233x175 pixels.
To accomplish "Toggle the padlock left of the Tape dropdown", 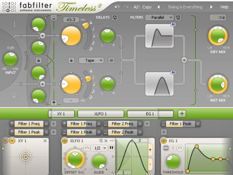I will coord(71,60).
